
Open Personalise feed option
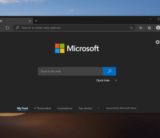[43, 108]
